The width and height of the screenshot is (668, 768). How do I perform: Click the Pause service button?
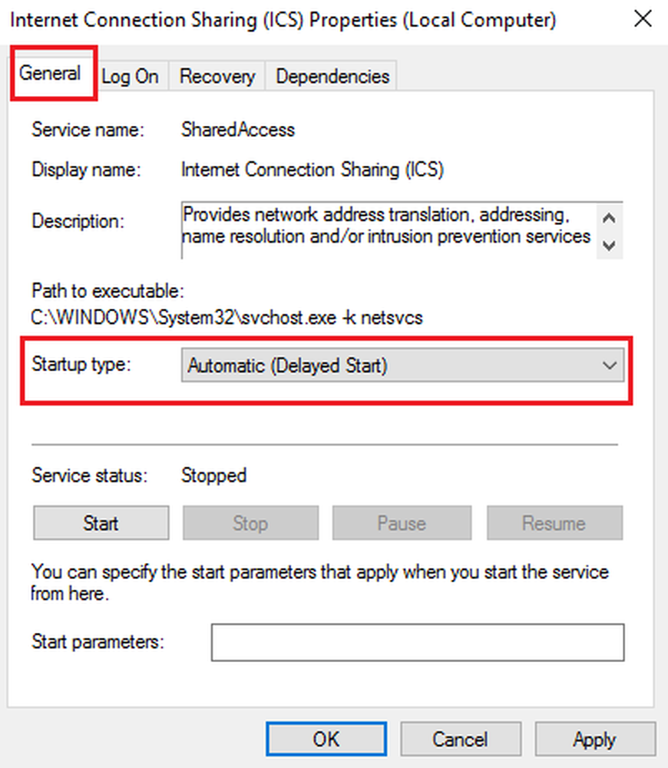tap(401, 524)
